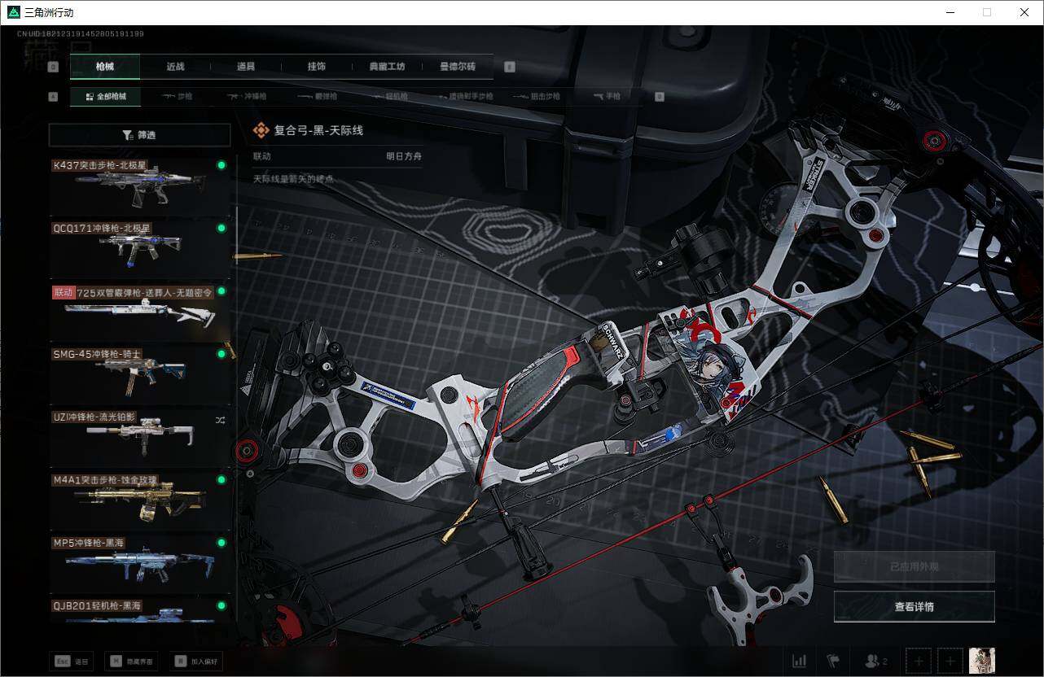Open the player avatar portrait
This screenshot has height=677, width=1044.
[x=982, y=661]
